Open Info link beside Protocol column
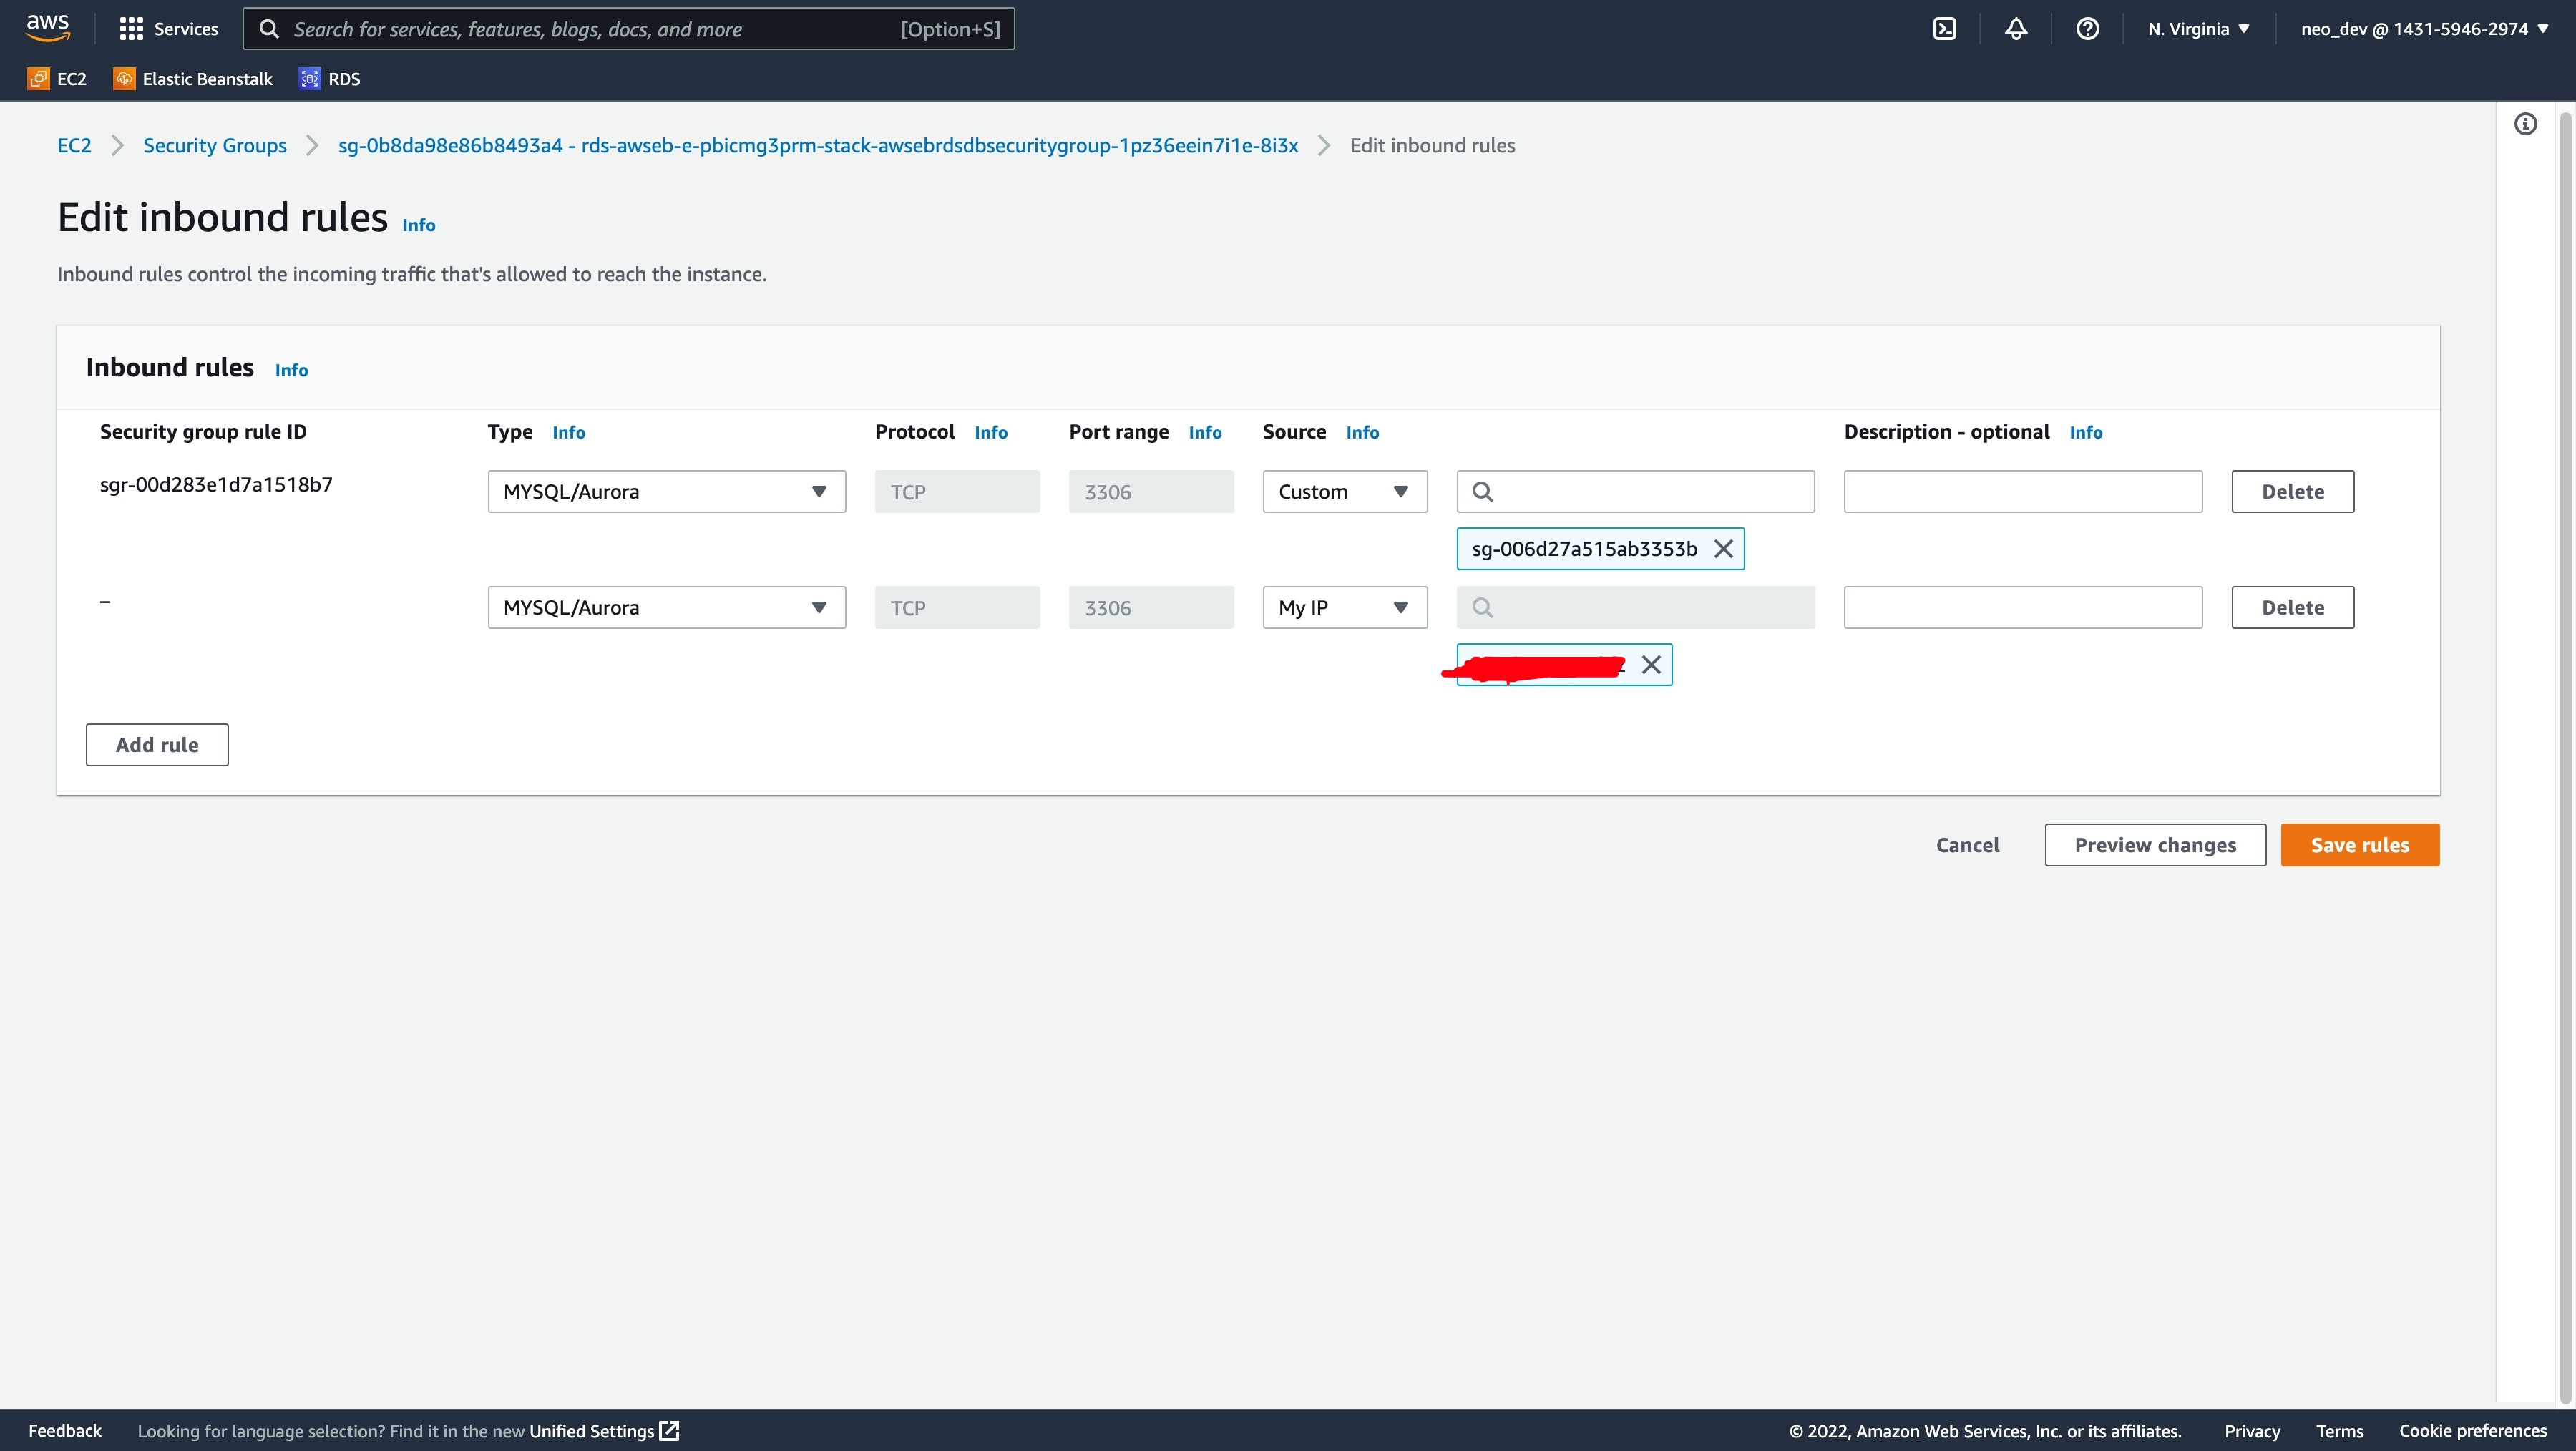The image size is (2576, 1451). (991, 432)
